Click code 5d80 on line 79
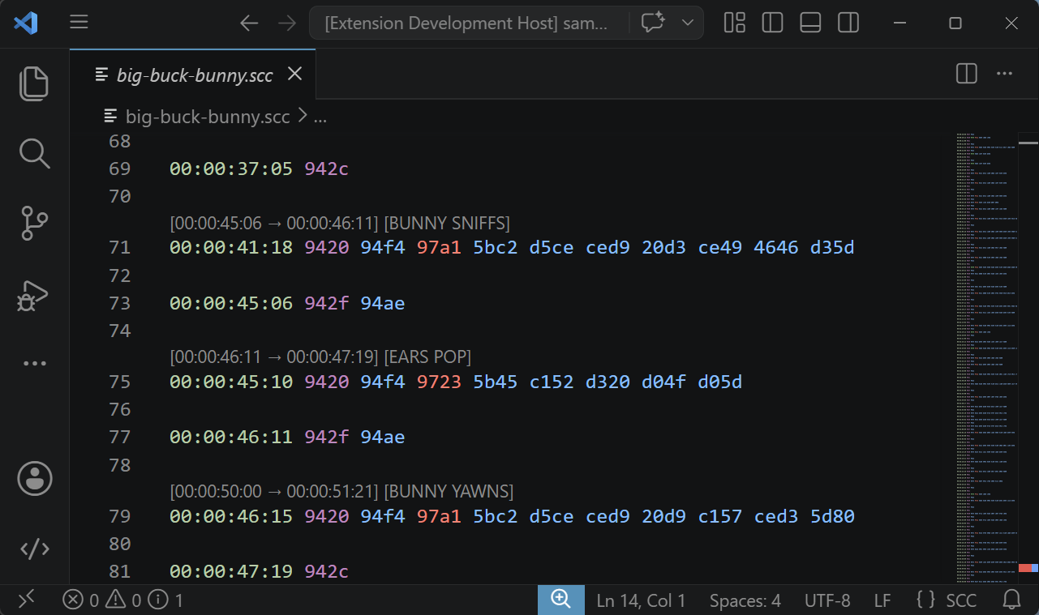 [x=832, y=516]
